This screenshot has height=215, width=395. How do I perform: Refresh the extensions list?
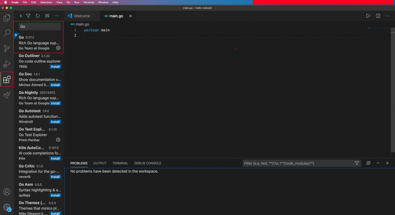[x=37, y=16]
